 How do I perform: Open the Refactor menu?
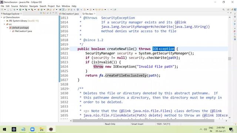pyautogui.click(x=23, y=6)
